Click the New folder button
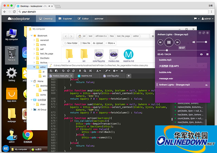 71,43
